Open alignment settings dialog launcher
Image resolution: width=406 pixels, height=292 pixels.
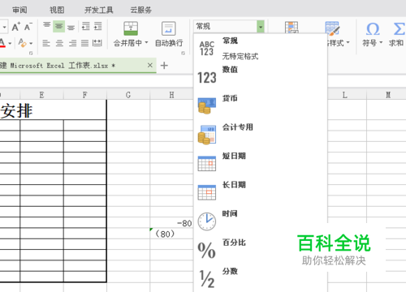[x=183, y=53]
